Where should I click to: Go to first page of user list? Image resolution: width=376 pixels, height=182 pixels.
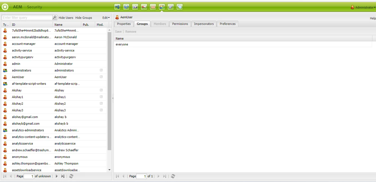[5, 176]
